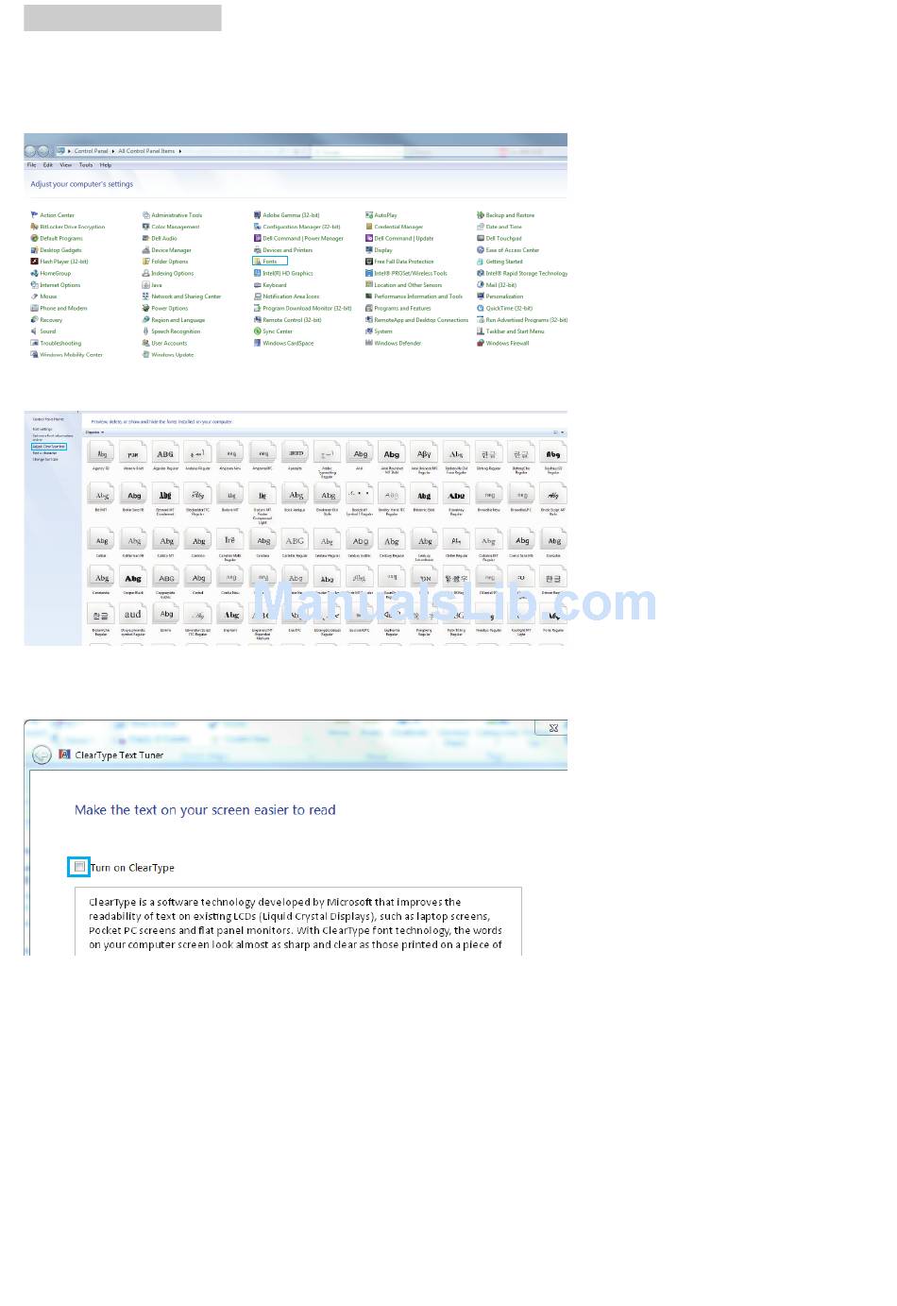The width and height of the screenshot is (897, 1306).
Task: Open Windows Update
Action: point(168,355)
